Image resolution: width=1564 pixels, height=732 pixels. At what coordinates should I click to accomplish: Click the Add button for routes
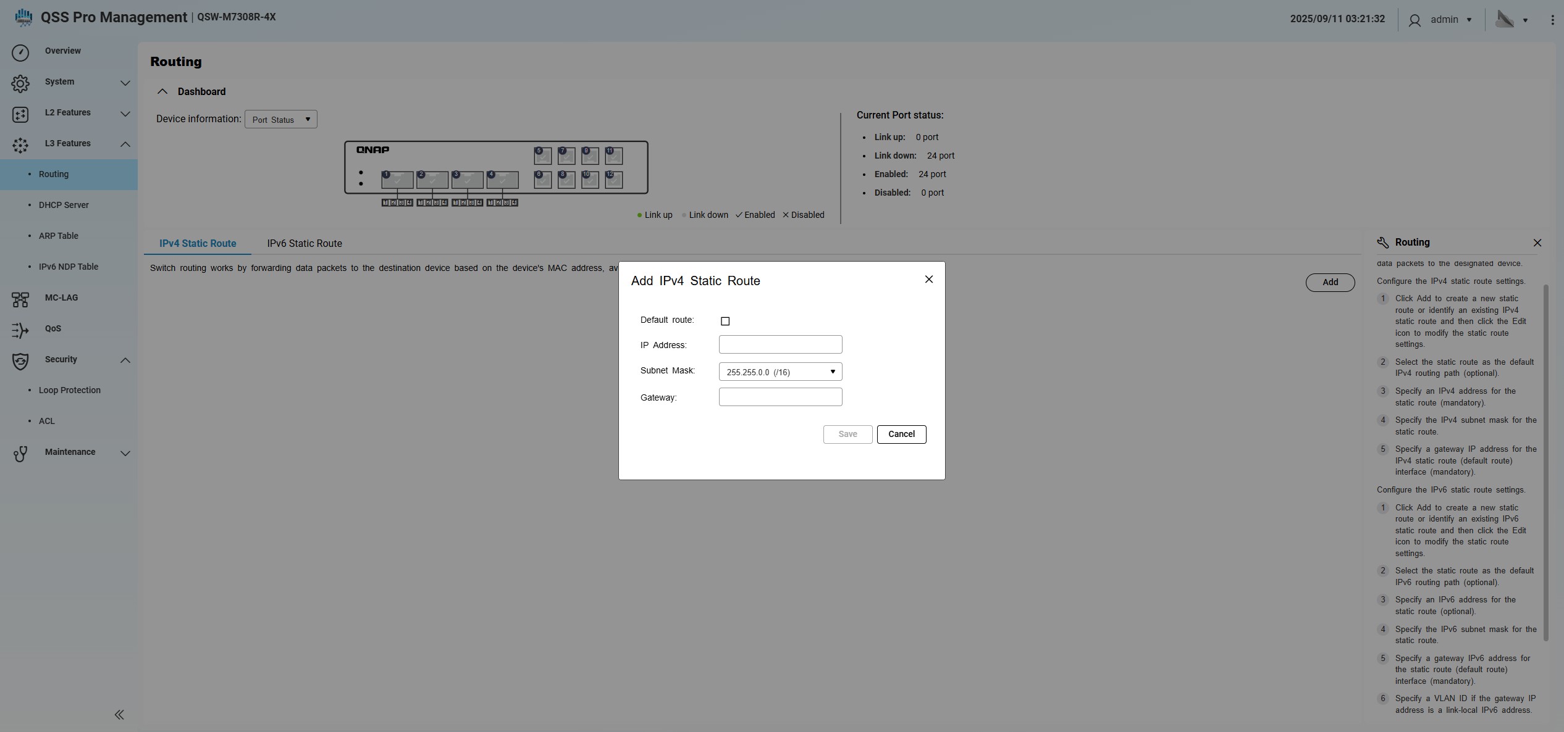[1330, 282]
